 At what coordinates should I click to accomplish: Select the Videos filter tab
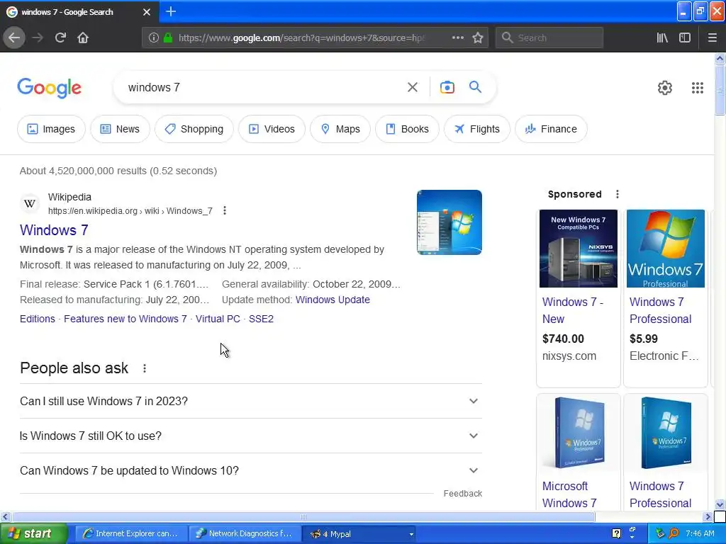(272, 129)
